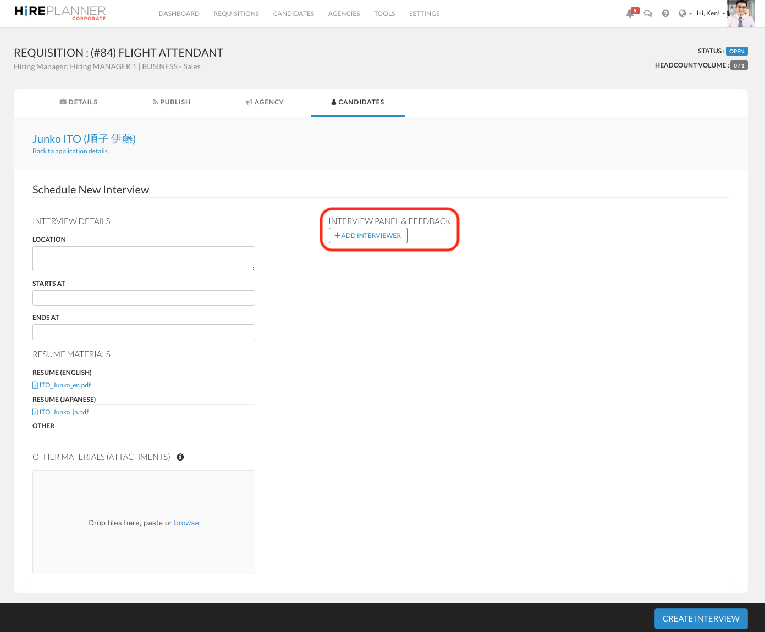This screenshot has height=632, width=765.
Task: Open the Requisitions menu
Action: [x=236, y=14]
